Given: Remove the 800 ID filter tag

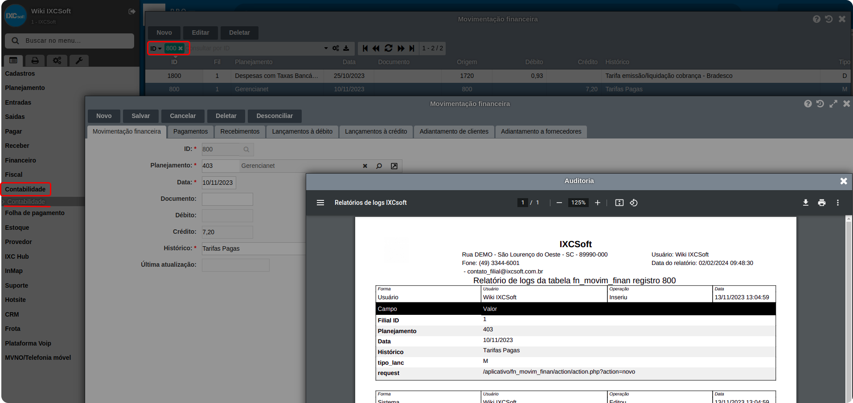Looking at the screenshot, I should pos(180,48).
